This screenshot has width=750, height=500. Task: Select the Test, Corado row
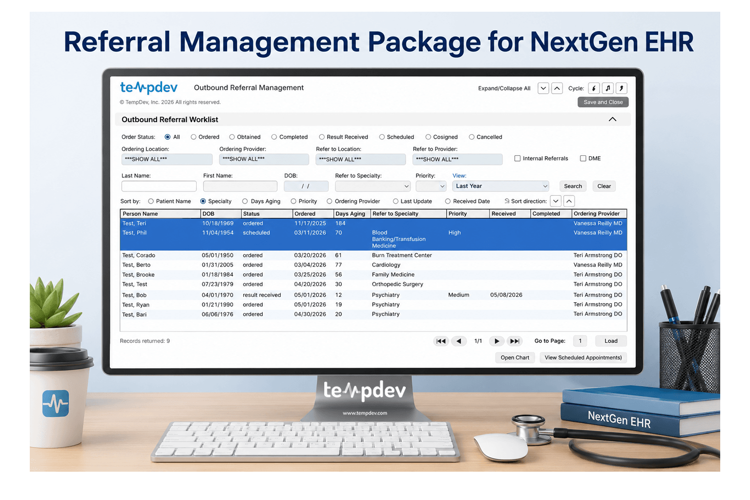coord(374,255)
